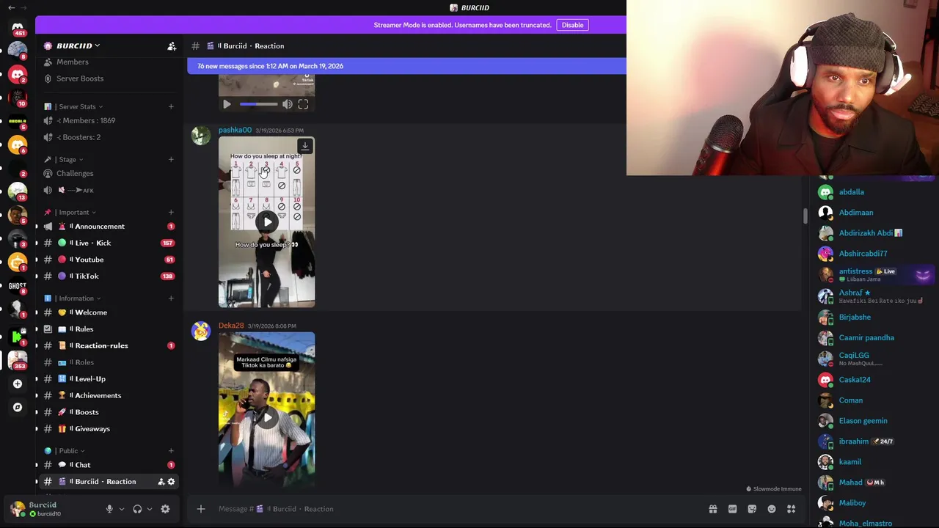Open microphone input options arrow

point(121,509)
